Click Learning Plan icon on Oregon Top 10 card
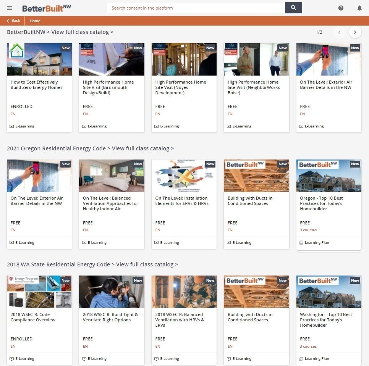Screen dimensions: 369x366 (301, 242)
